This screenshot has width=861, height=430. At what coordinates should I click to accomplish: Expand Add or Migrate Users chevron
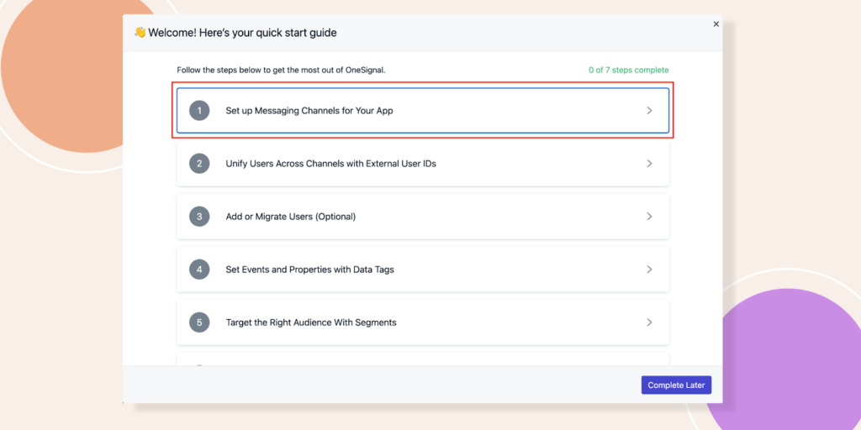pos(649,217)
